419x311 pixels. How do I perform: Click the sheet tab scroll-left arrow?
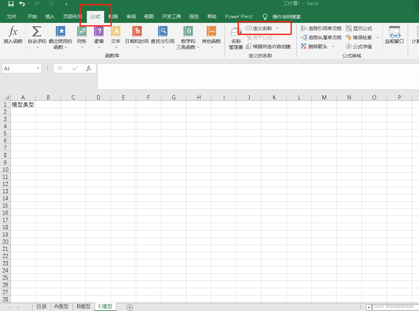point(10,308)
